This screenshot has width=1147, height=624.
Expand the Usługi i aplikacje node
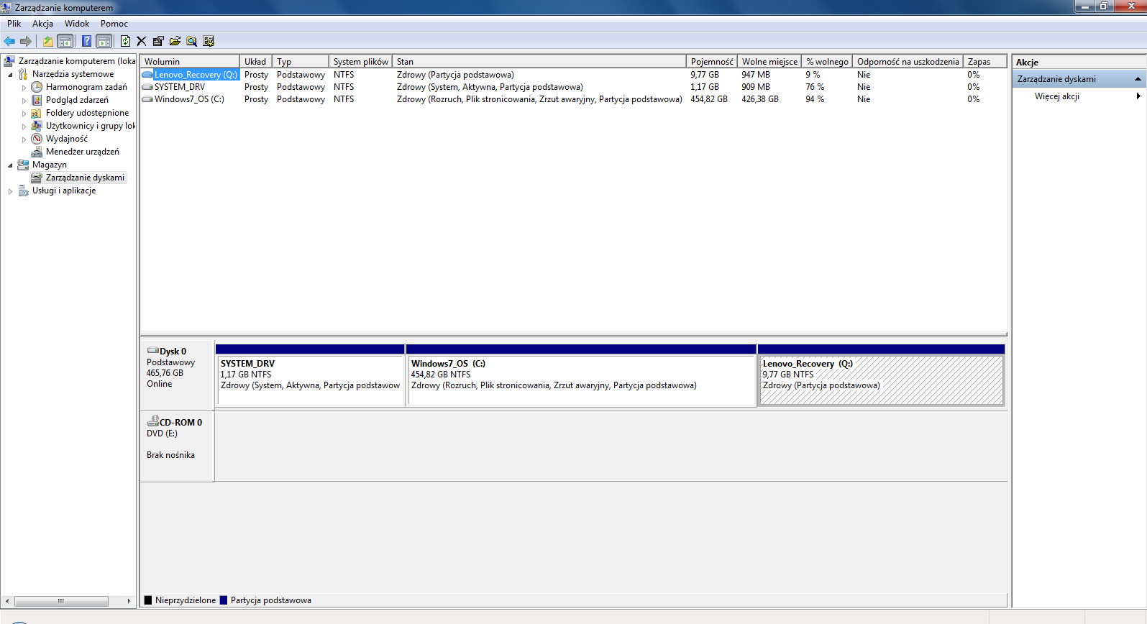10,191
